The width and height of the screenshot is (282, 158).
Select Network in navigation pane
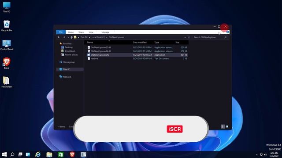67,77
